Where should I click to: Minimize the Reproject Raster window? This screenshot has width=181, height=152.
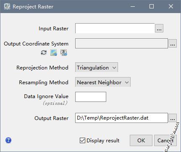tap(133, 6)
